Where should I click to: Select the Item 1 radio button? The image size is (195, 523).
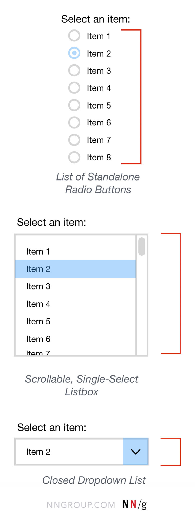[74, 36]
